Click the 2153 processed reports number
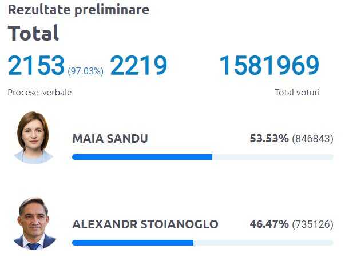The height and width of the screenshot is (261, 345). (36, 66)
